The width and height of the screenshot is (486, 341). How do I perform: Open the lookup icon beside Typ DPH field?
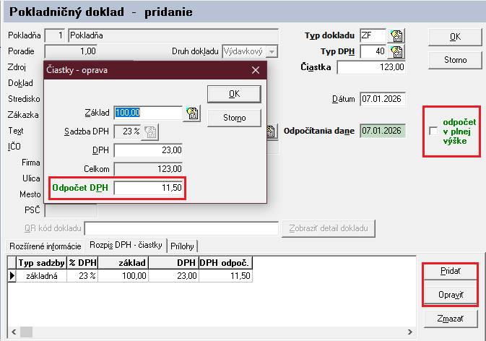tap(396, 52)
